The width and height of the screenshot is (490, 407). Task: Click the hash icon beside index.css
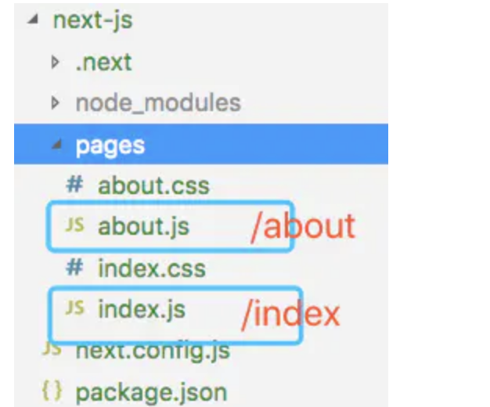74,268
